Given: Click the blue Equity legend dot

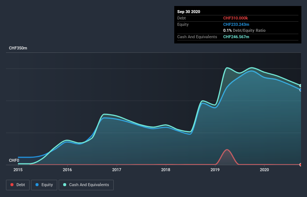Looking at the screenshot, I should [37, 185].
